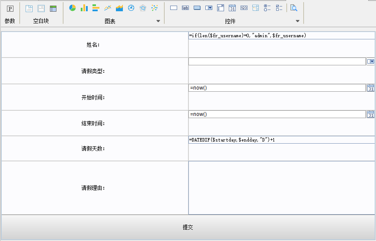This screenshot has height=241, width=376.
Task: Choose the area chart icon
Action: [x=119, y=8]
